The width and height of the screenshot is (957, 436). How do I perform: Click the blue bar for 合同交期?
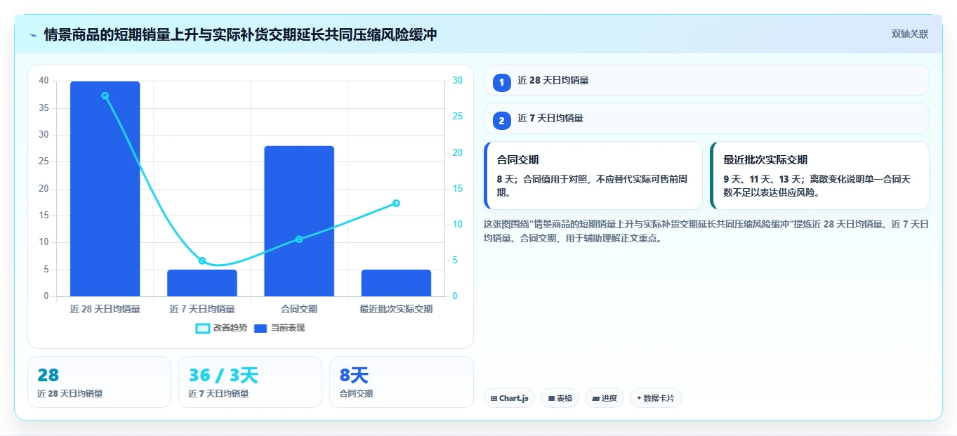point(299,221)
